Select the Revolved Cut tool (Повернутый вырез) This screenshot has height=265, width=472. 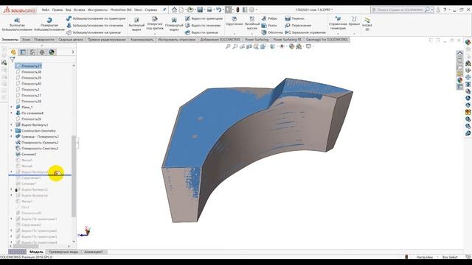174,24
